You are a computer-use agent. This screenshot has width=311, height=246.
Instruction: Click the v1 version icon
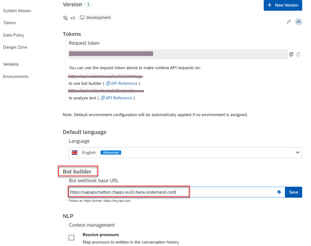(x=65, y=18)
